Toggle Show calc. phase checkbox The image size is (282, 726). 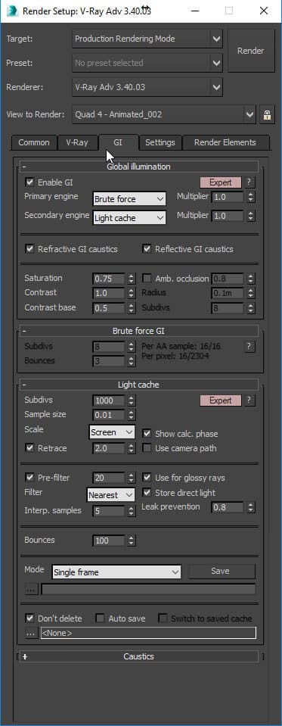(147, 434)
